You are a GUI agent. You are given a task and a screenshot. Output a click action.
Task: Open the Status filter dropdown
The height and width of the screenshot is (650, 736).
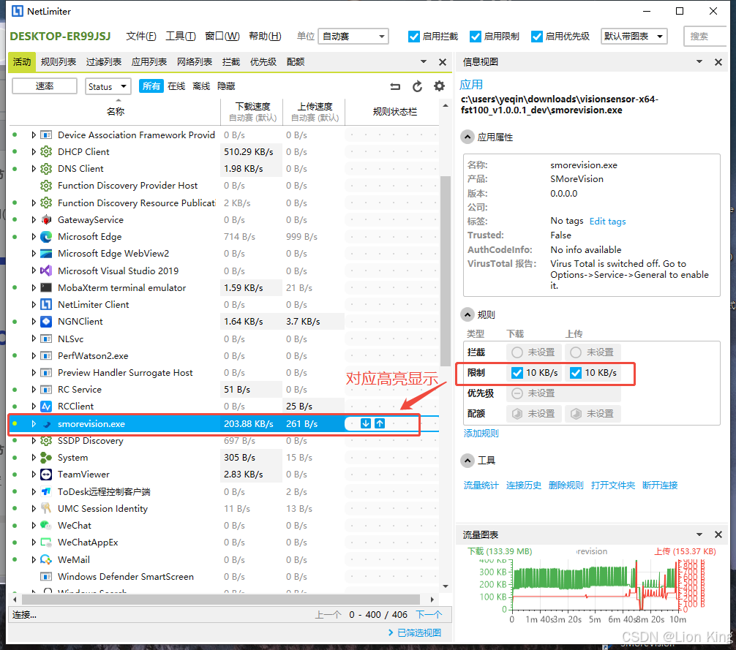[108, 86]
